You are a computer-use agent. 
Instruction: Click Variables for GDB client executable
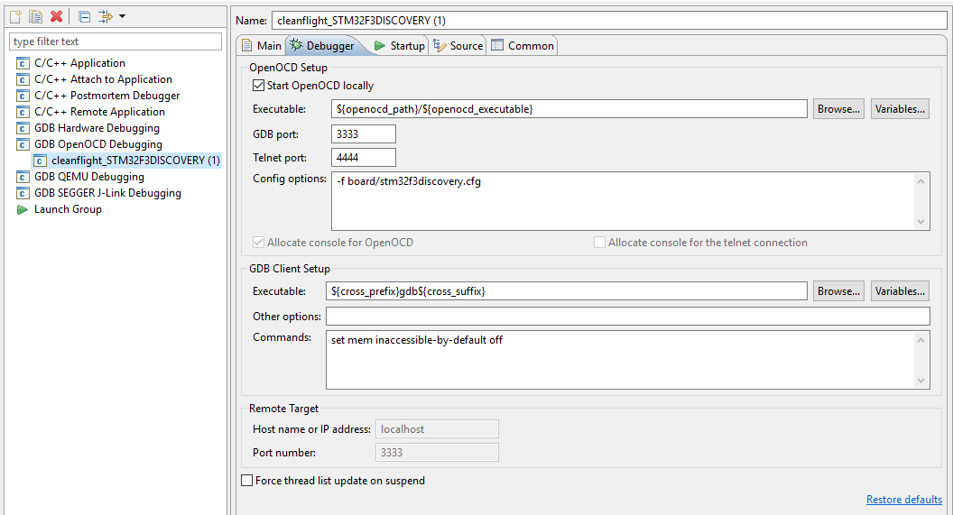tap(900, 291)
